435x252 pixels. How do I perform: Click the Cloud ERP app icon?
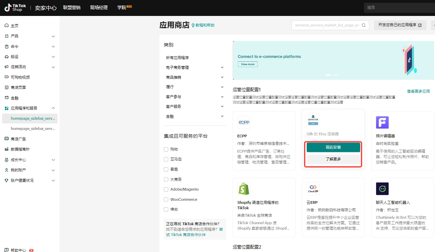coord(313,189)
